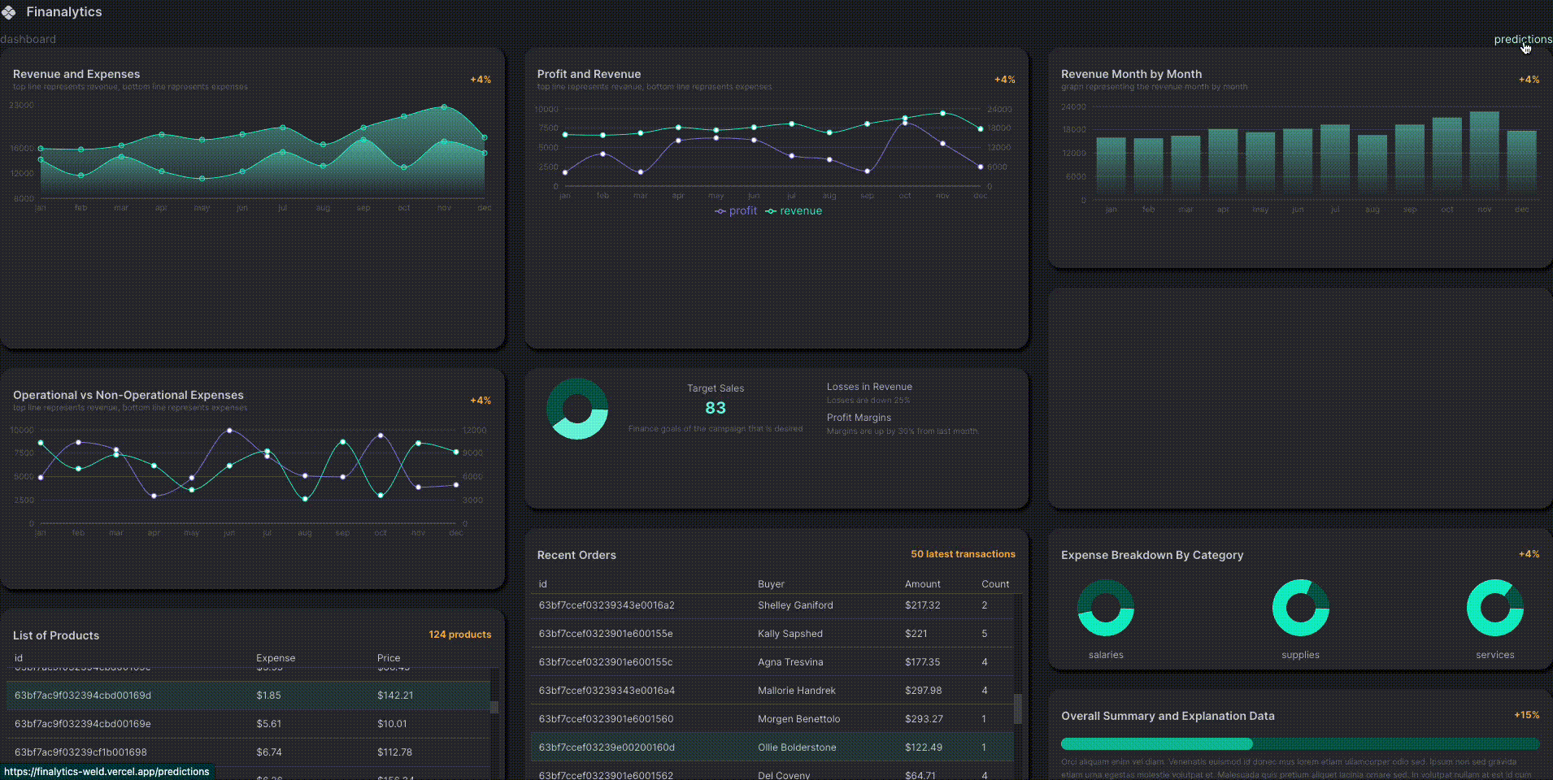Viewport: 1553px width, 780px height.
Task: Sort by the Amount column header
Action: click(922, 584)
